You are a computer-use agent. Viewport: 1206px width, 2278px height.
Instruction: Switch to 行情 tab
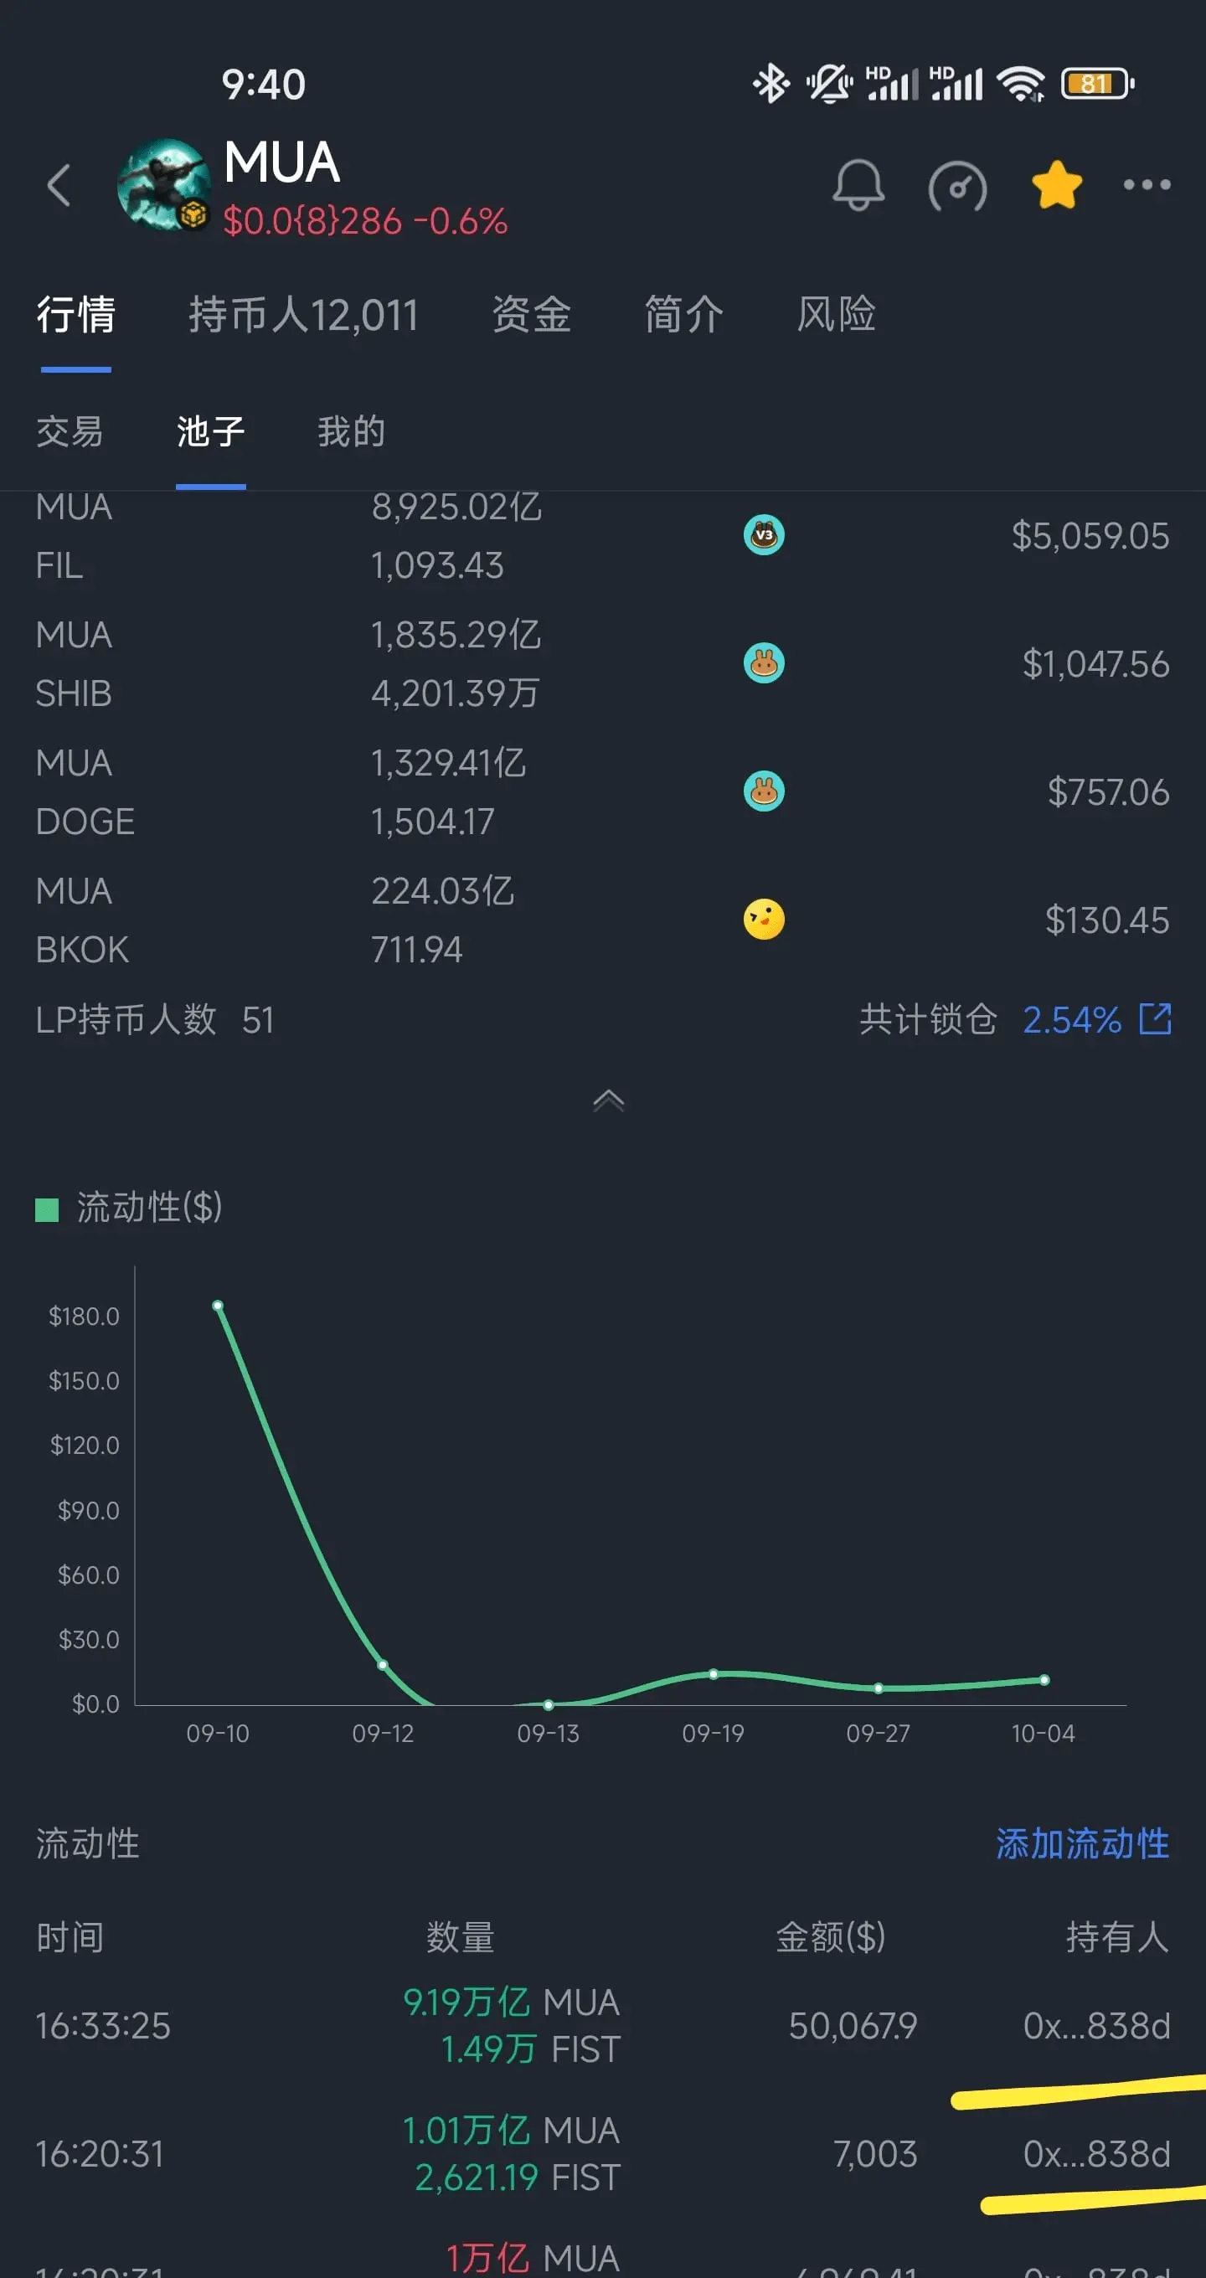(76, 314)
